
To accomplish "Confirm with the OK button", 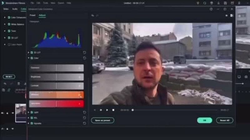I will [x=205, y=120].
